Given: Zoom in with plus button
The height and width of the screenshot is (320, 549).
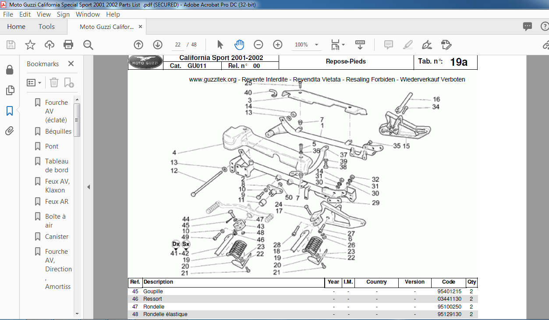Looking at the screenshot, I should [278, 45].
